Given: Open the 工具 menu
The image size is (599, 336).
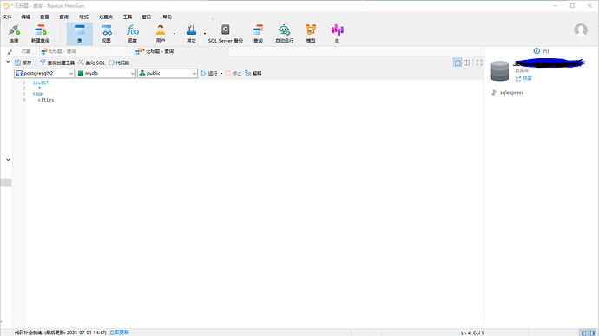Looking at the screenshot, I should coord(128,16).
